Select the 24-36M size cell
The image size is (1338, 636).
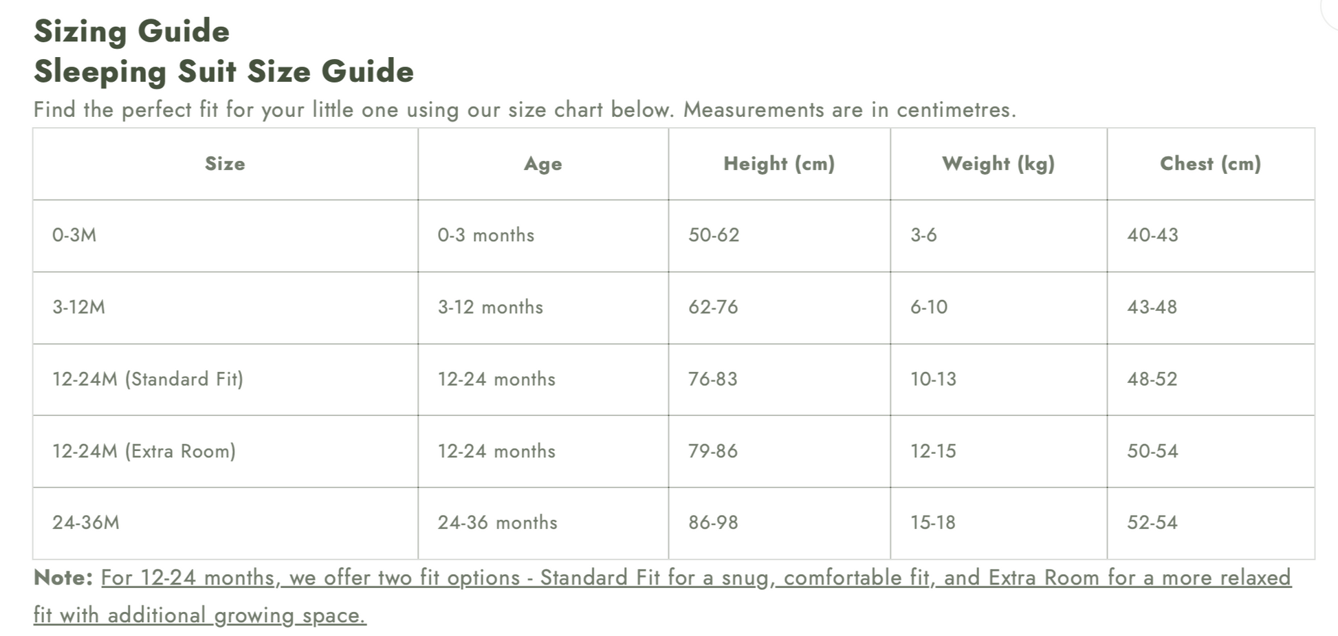86,523
